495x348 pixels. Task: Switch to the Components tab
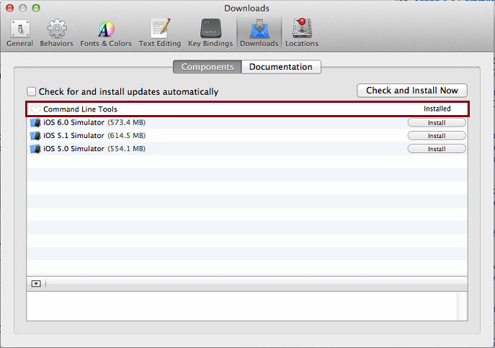pyautogui.click(x=208, y=67)
